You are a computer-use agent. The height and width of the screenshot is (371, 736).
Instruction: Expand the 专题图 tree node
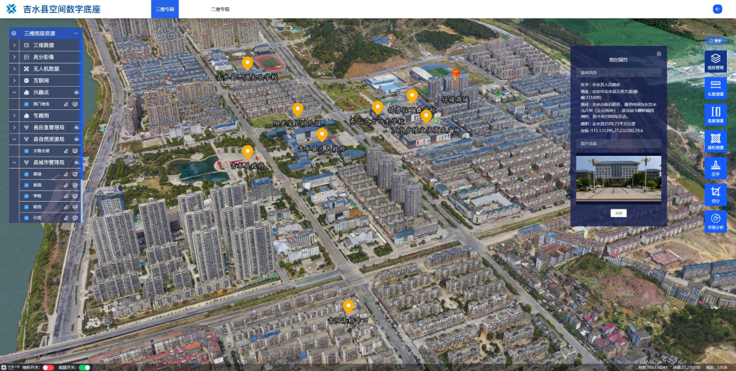15,116
